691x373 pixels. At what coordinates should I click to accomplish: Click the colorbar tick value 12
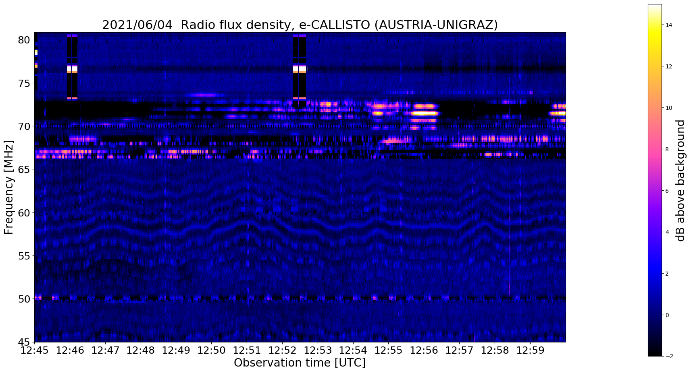[x=669, y=66]
